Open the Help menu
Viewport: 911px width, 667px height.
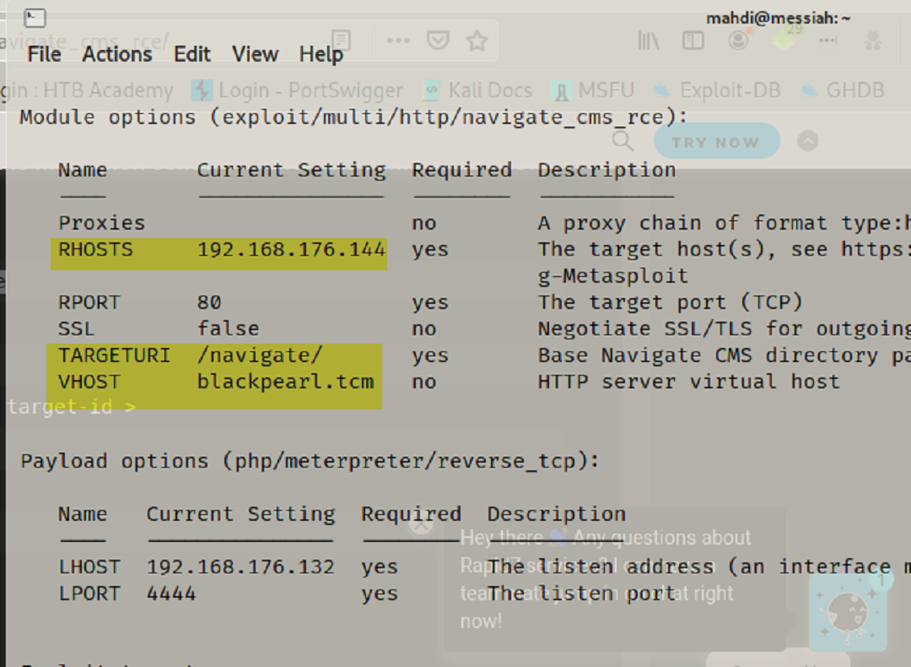pyautogui.click(x=321, y=54)
